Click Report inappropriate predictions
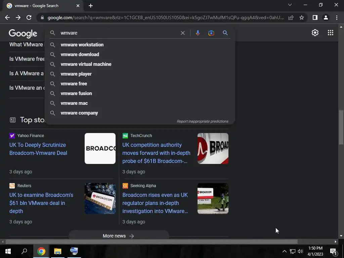This screenshot has width=344, height=258. pos(203,121)
